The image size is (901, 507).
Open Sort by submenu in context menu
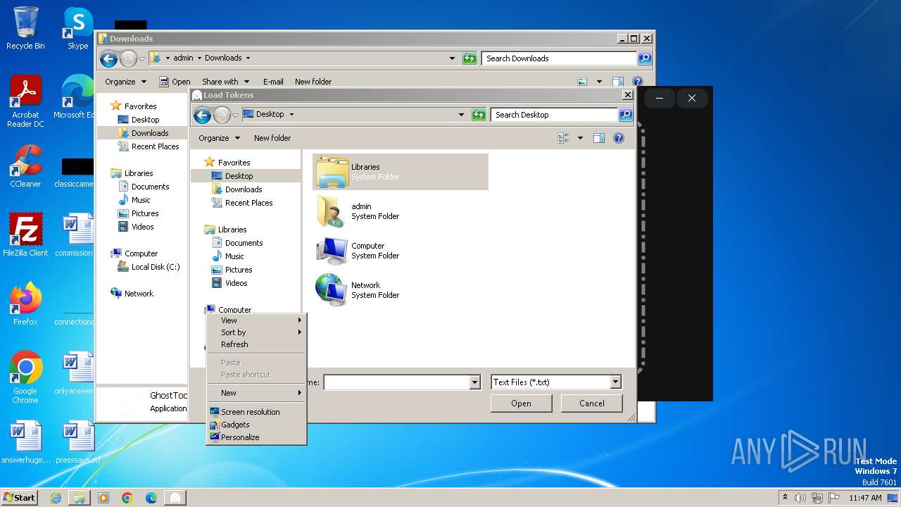tap(256, 332)
